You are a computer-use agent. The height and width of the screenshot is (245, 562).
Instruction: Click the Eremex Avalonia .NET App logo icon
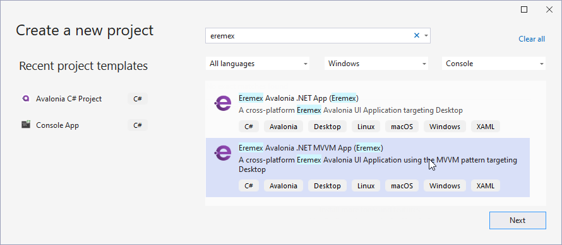click(x=222, y=103)
